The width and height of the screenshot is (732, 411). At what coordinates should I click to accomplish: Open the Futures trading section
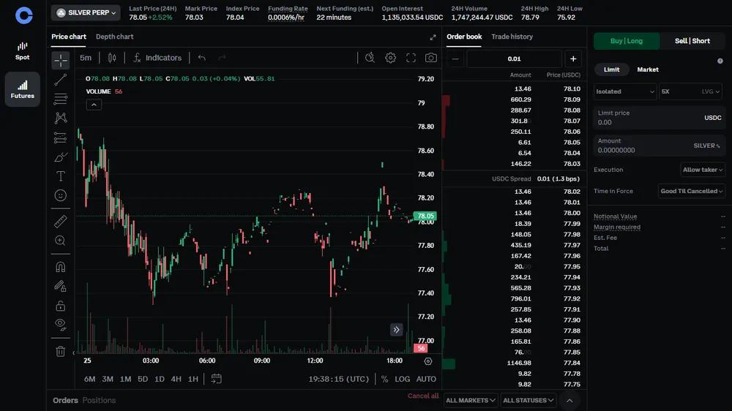tap(23, 89)
